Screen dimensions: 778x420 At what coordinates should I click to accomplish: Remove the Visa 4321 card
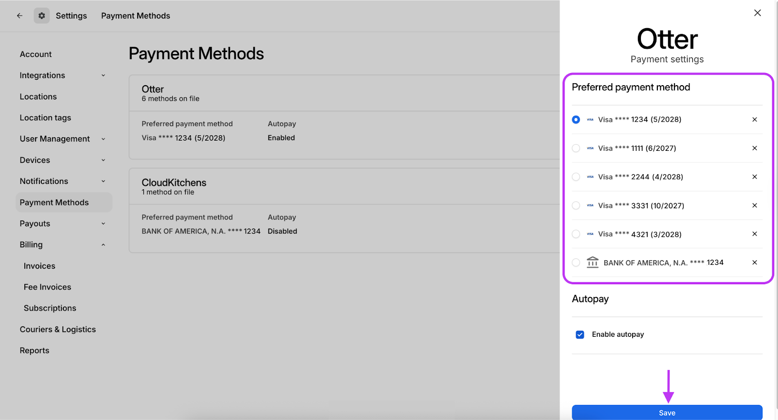pos(755,234)
